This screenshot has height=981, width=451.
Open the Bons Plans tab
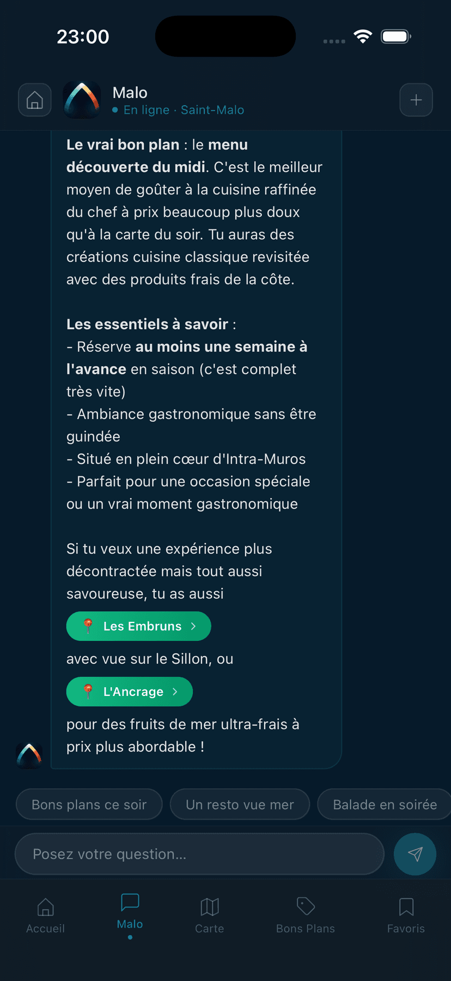(306, 915)
